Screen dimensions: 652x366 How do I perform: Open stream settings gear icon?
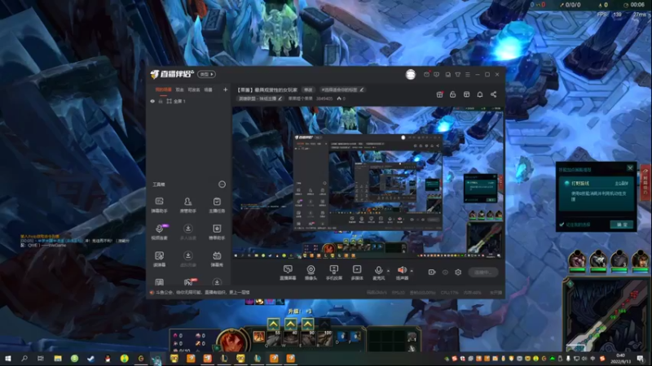tap(458, 272)
